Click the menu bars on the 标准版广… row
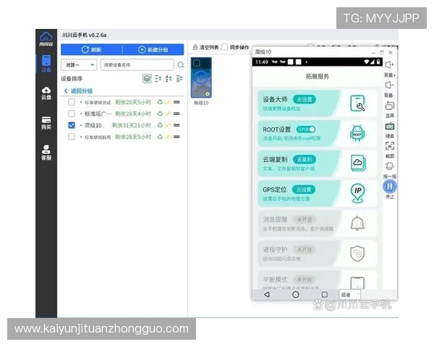Viewport: 434px width, 347px height. pos(176,113)
